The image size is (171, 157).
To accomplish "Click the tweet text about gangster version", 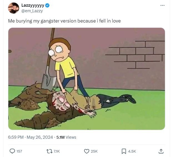I will [64, 21].
